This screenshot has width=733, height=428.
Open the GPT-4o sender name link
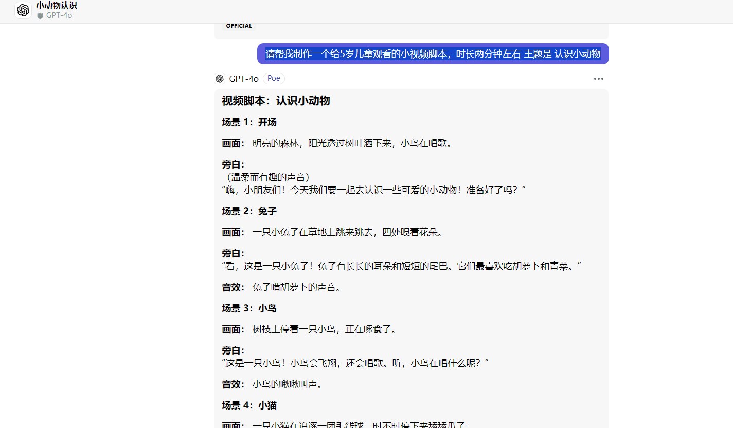[244, 79]
